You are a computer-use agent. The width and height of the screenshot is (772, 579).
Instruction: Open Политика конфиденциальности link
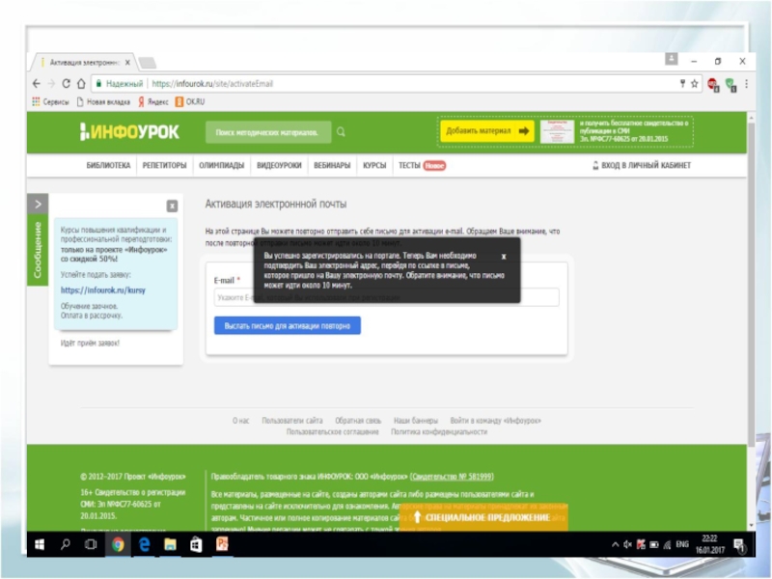[439, 431]
